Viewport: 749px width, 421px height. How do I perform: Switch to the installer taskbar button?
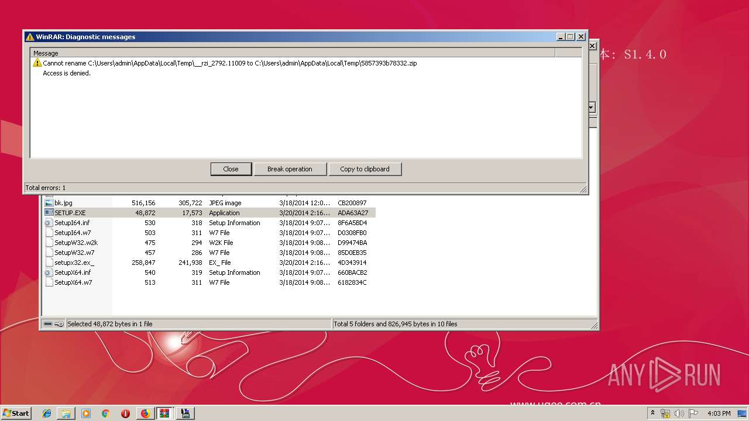pyautogui.click(x=185, y=413)
